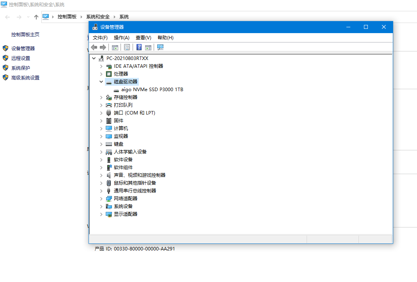
Task: Open the 高级系统设置 link
Action: click(x=25, y=78)
